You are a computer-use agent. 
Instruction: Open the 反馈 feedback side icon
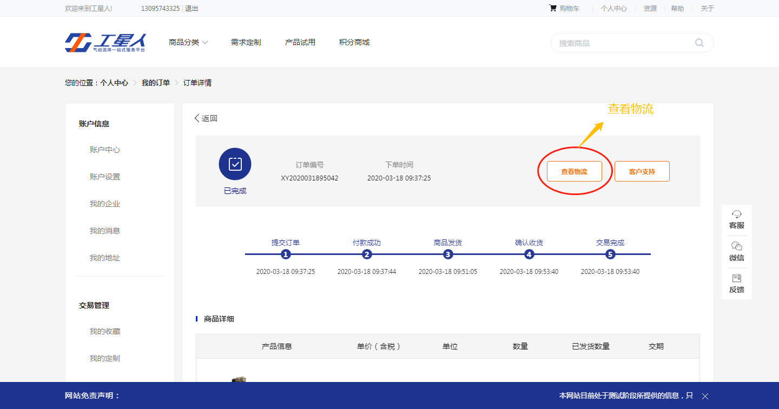click(x=736, y=284)
